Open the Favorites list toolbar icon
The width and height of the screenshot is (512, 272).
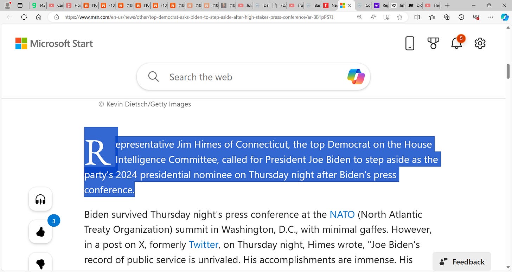pos(432,17)
